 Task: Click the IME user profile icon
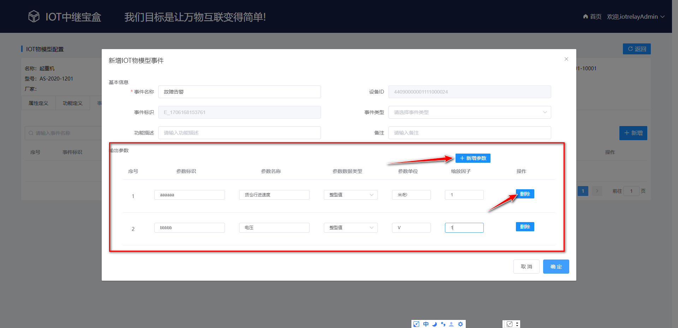451,324
